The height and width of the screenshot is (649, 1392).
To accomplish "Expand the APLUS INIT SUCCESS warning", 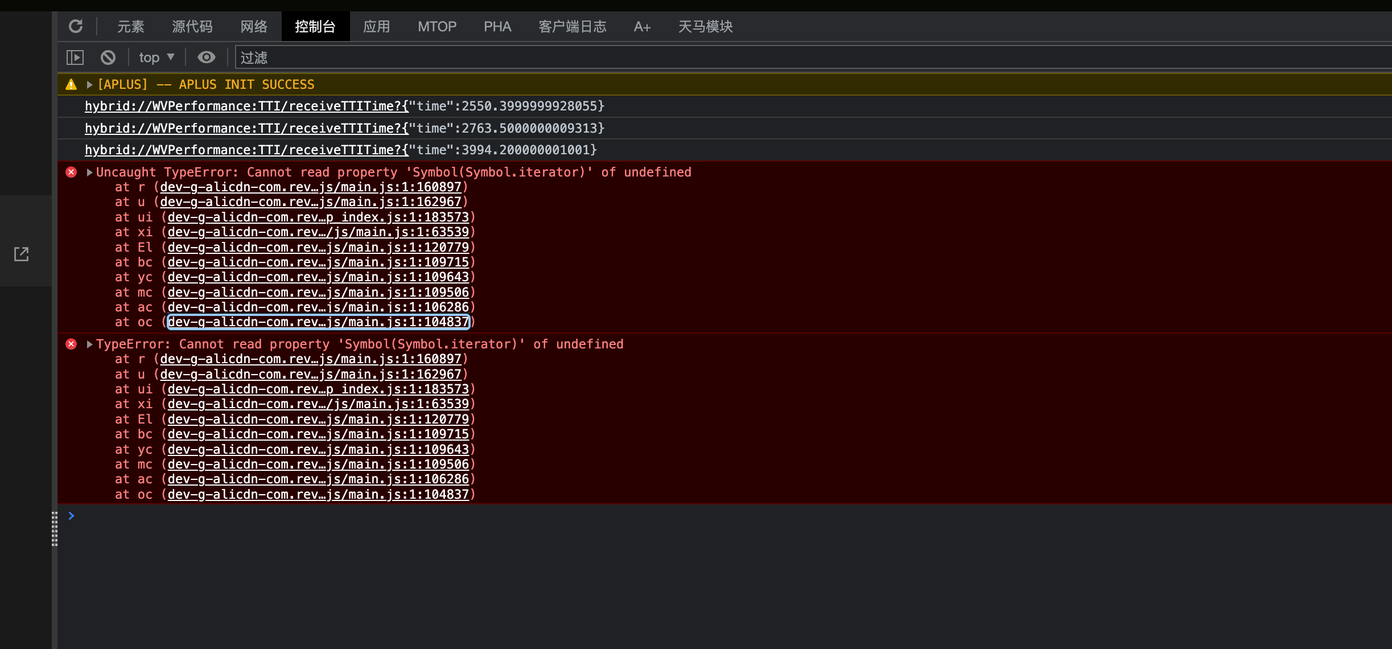I will (x=89, y=84).
